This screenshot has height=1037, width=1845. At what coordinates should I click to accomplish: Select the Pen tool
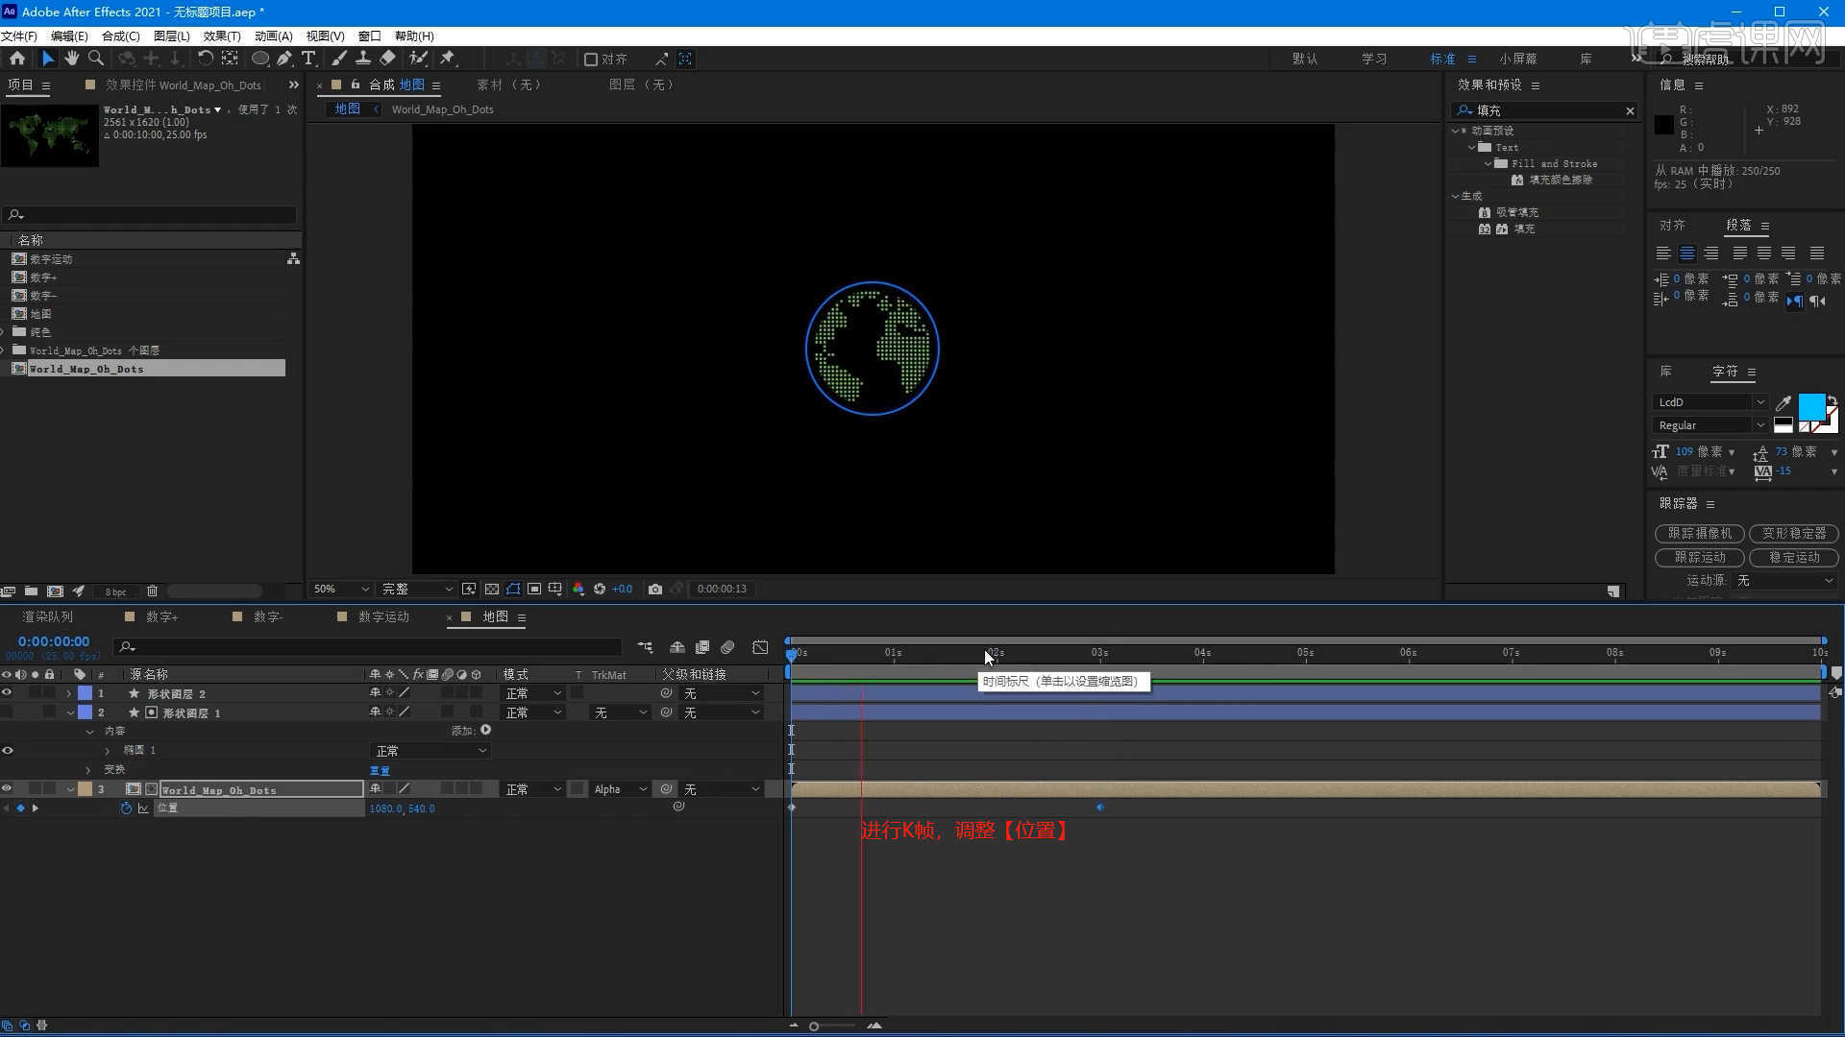click(x=284, y=59)
